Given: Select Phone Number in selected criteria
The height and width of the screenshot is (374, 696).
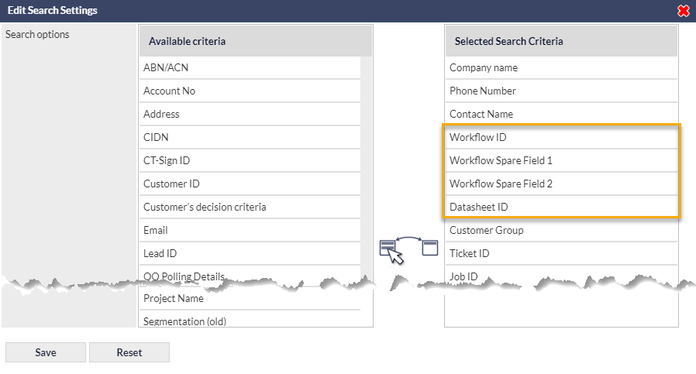Looking at the screenshot, I should click(561, 91).
